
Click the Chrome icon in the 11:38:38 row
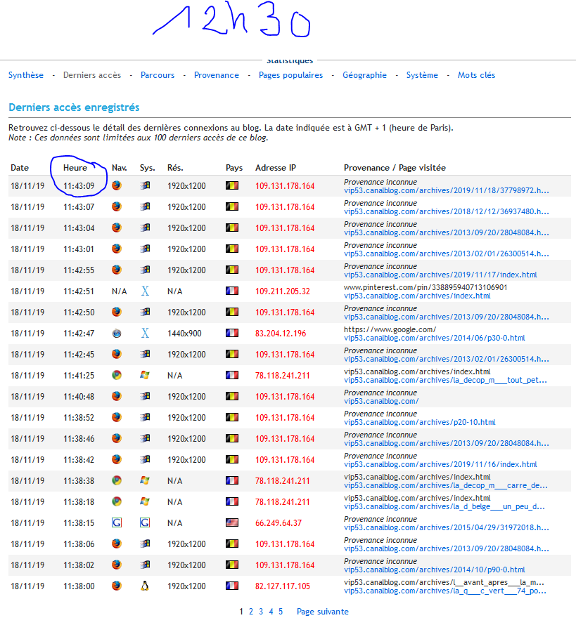pos(117,480)
